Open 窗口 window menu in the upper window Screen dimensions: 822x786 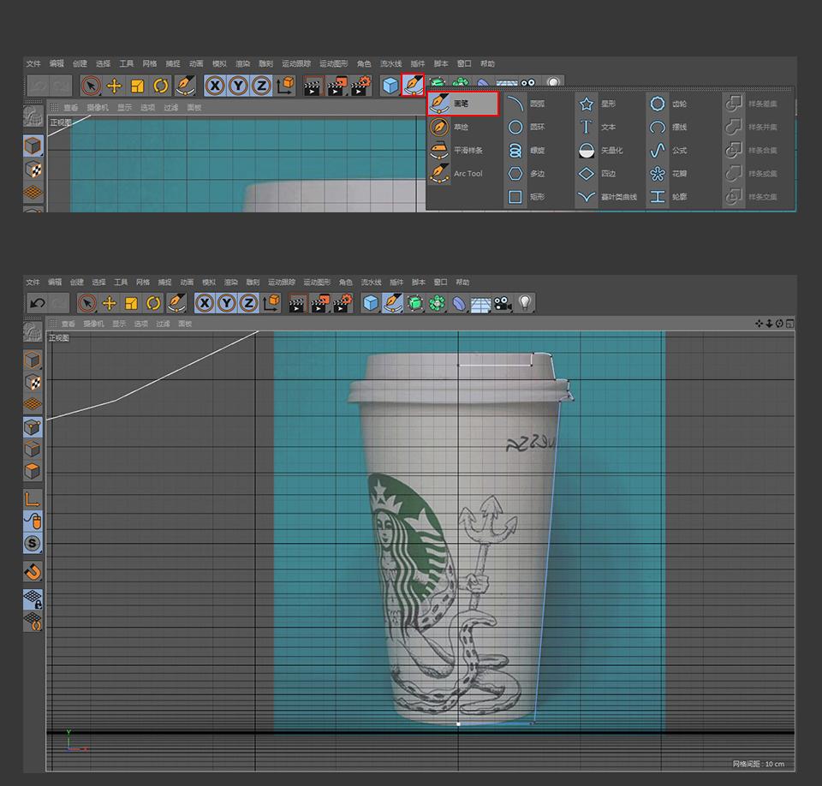point(464,63)
